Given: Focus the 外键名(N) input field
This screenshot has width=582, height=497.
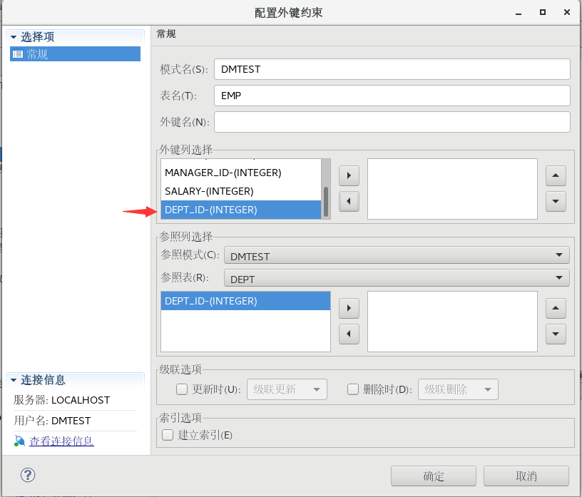Looking at the screenshot, I should pos(392,122).
